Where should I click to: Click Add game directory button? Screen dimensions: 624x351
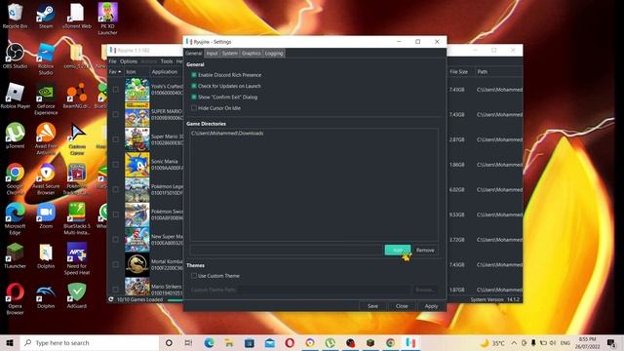398,250
